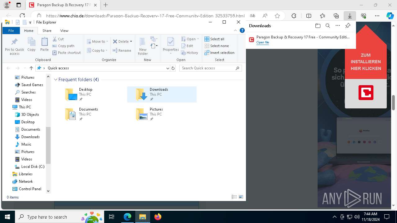This screenshot has width=397, height=223.
Task: Click Select all in ribbon
Action: pyautogui.click(x=214, y=39)
